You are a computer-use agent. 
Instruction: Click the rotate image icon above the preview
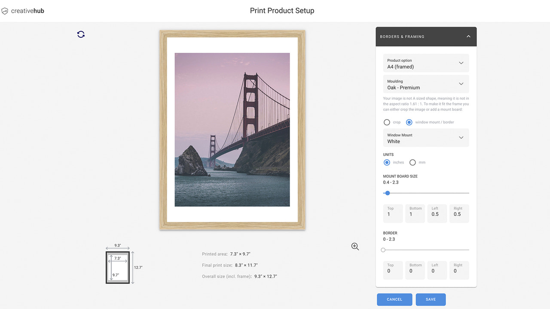pyautogui.click(x=81, y=34)
